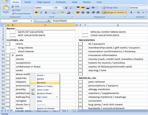Apply the font color A icon
Image resolution: width=148 pixels, height=115 pixels.
coord(69,12)
